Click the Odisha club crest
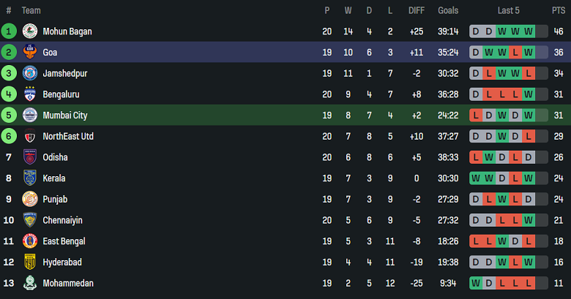Screen dimensions: 571x299 click(30, 157)
